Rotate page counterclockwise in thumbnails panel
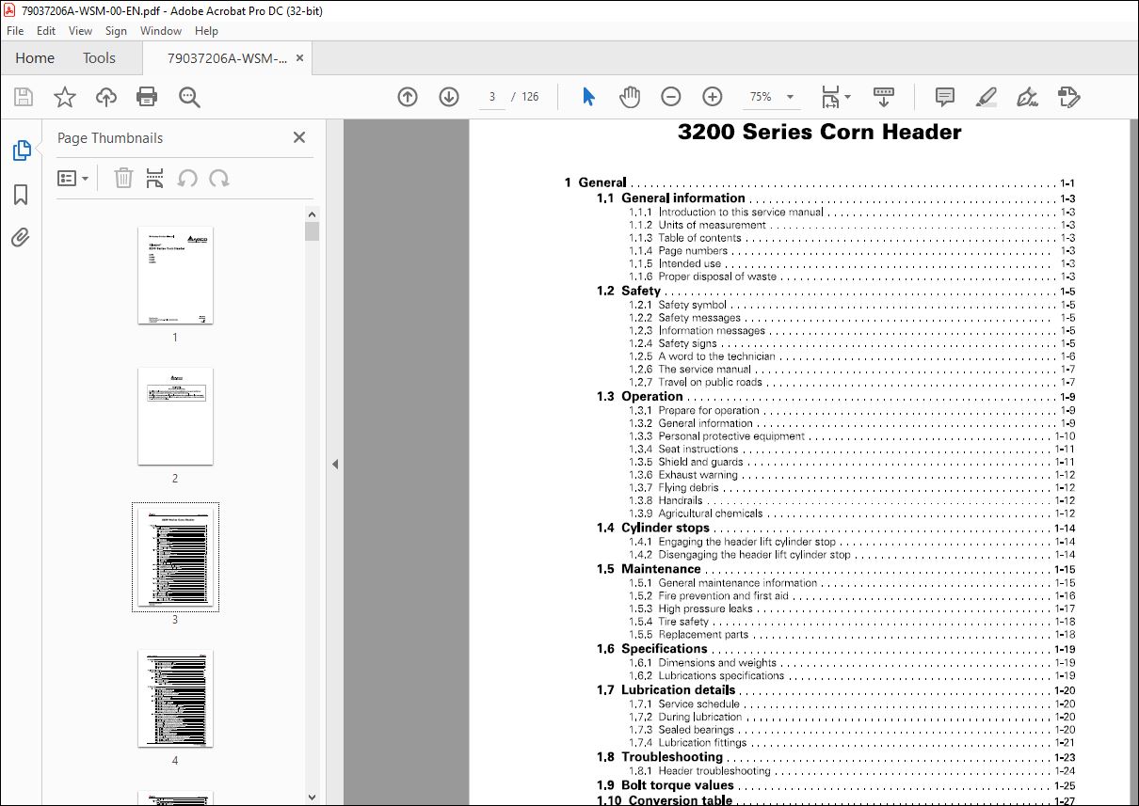 click(x=187, y=178)
